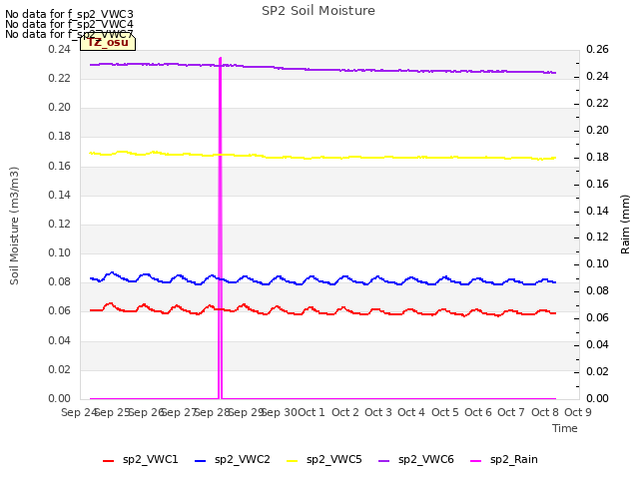The height and width of the screenshot is (479, 639).
Task: Click the red sp2_VWC1 legend color marker
Action: click(109, 461)
